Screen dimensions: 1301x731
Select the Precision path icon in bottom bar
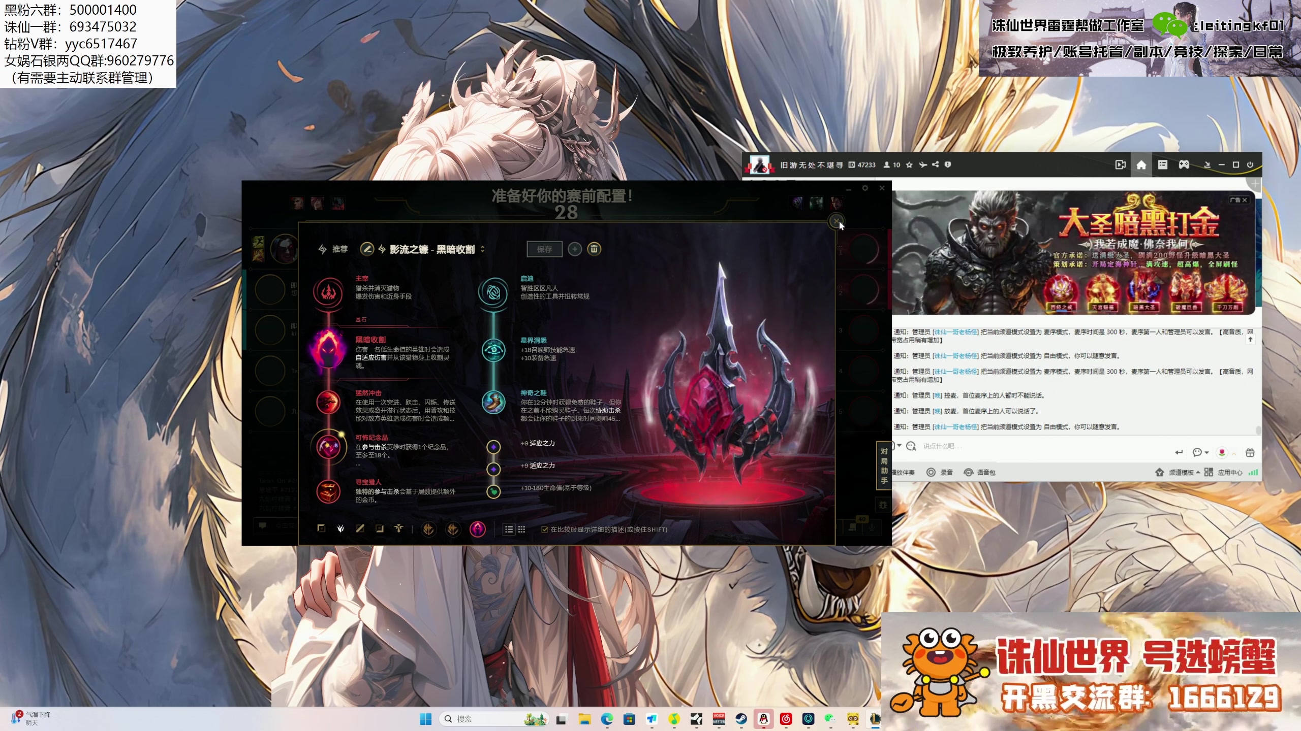(x=321, y=528)
